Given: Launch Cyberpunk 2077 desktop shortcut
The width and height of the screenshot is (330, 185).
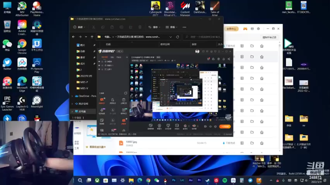Looking at the screenshot, I should [x=156, y=8].
